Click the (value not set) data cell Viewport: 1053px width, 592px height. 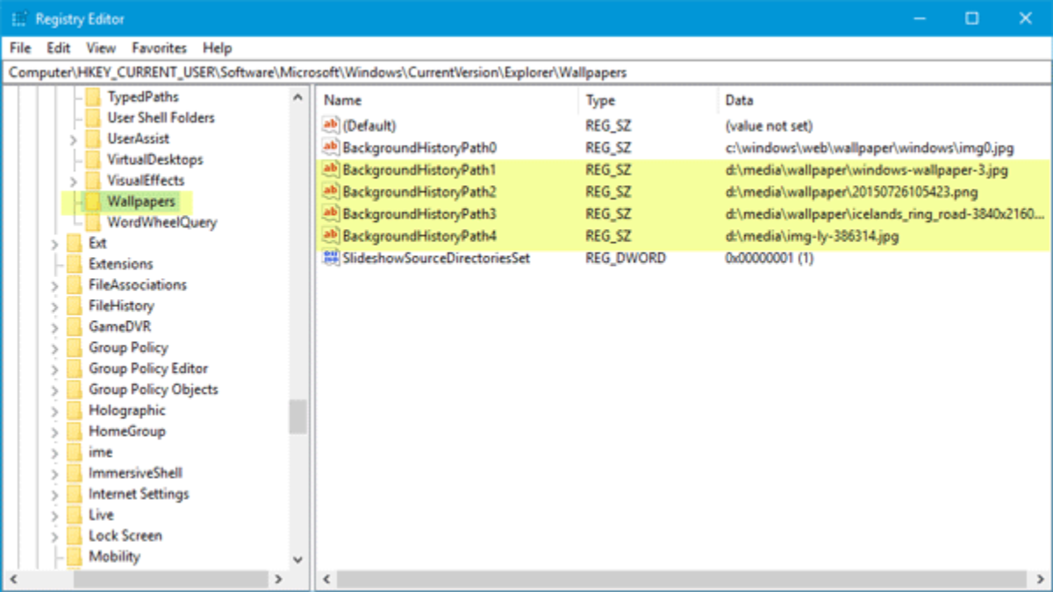(x=769, y=125)
